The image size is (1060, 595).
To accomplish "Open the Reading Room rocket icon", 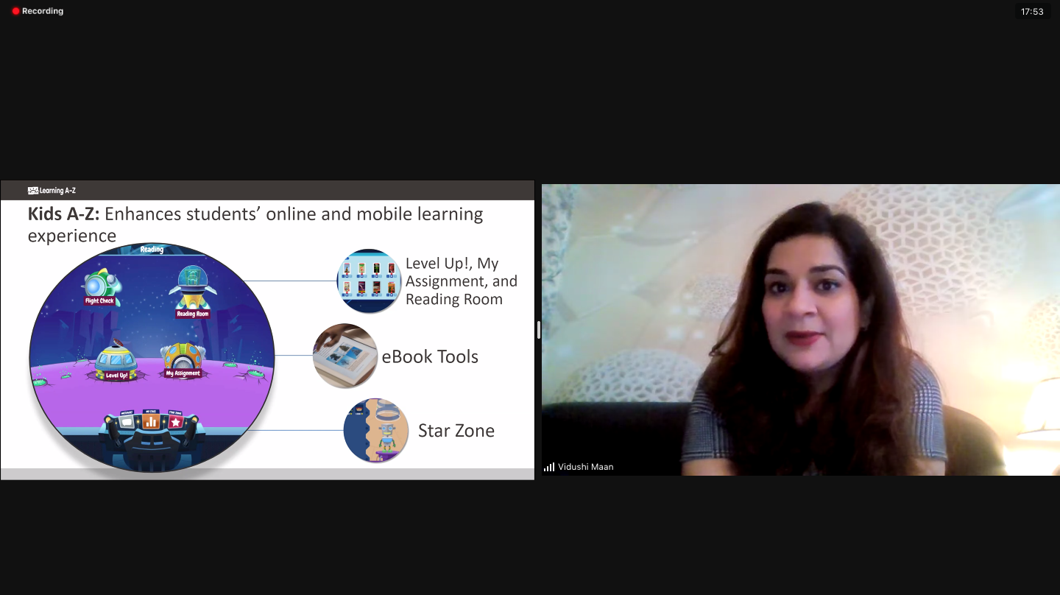I will (x=193, y=292).
